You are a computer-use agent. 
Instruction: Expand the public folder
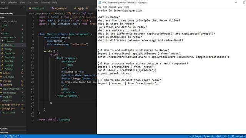point(5,25)
